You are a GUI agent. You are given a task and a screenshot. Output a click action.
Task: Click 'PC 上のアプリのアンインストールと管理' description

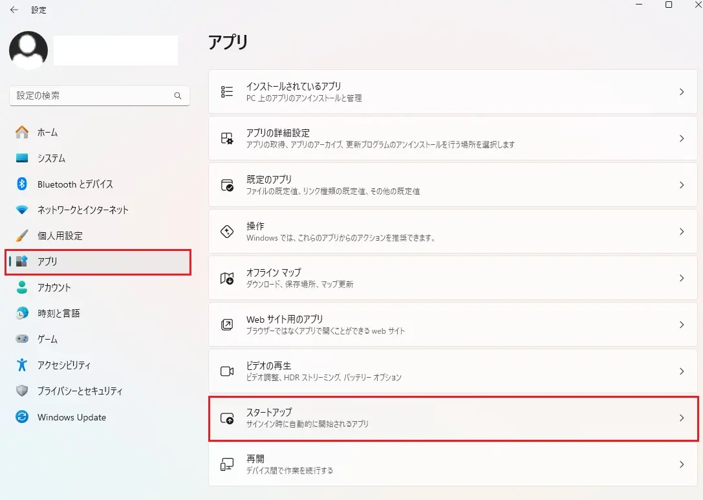304,98
